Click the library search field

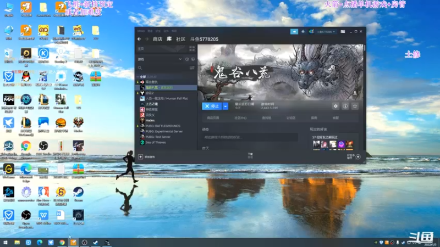coord(163,68)
